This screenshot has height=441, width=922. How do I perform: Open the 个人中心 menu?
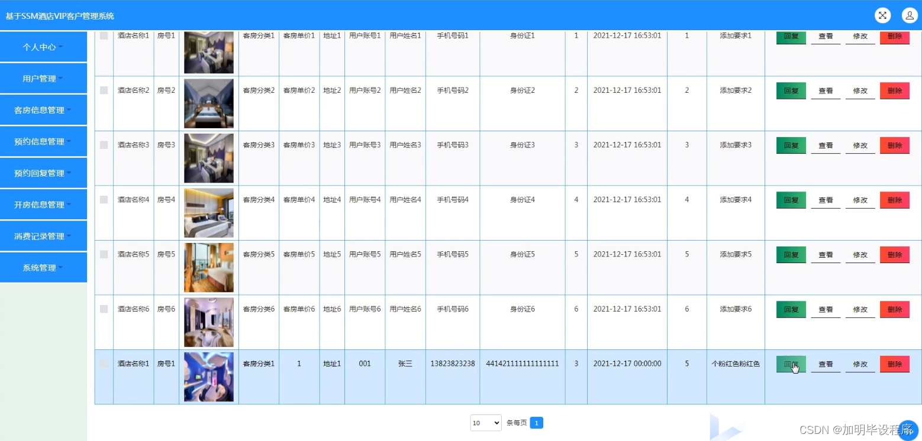pos(43,46)
